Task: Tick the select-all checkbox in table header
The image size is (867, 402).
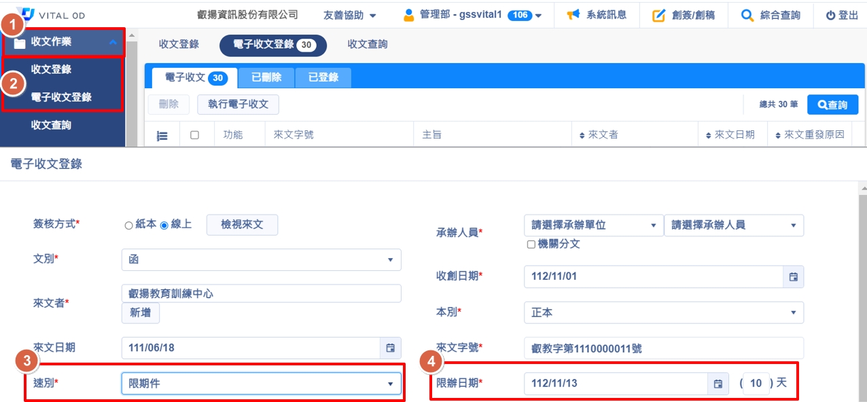Action: [x=194, y=135]
